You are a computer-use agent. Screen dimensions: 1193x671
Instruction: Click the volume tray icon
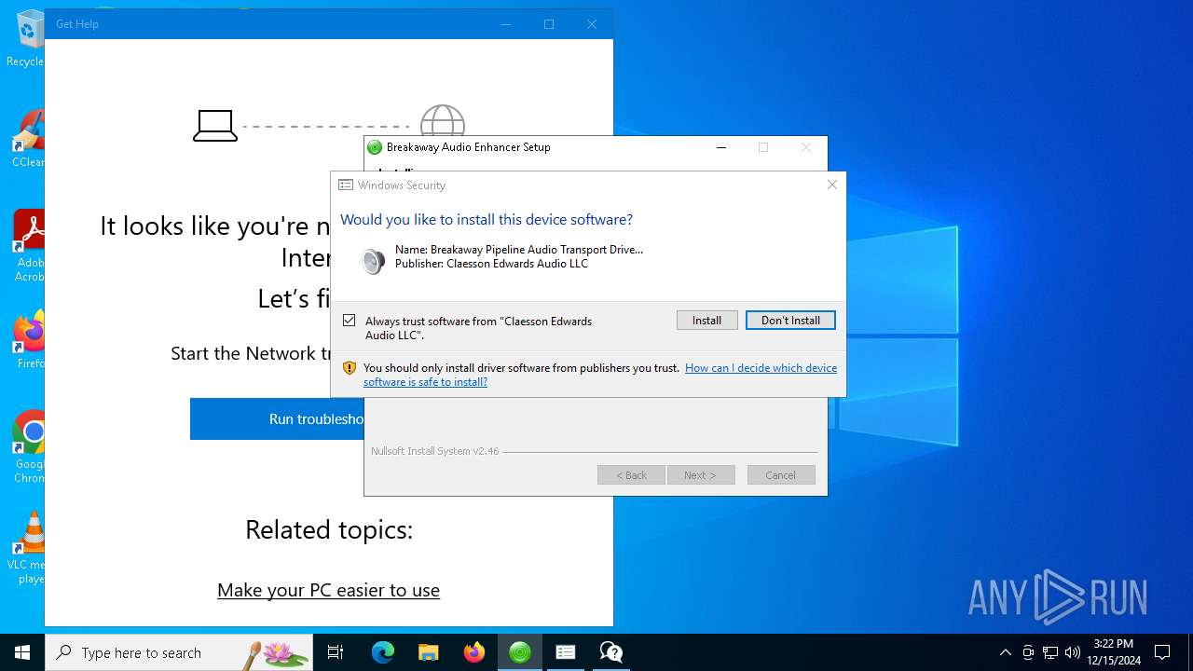pos(1072,652)
